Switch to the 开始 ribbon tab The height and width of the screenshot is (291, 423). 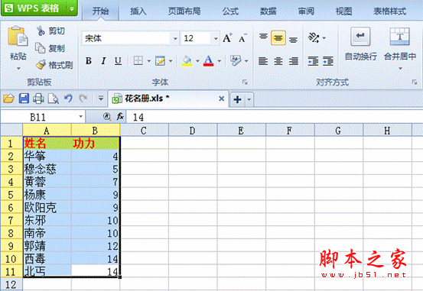[x=100, y=11]
